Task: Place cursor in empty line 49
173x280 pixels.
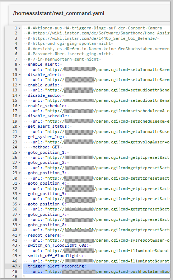Action: 97,276
